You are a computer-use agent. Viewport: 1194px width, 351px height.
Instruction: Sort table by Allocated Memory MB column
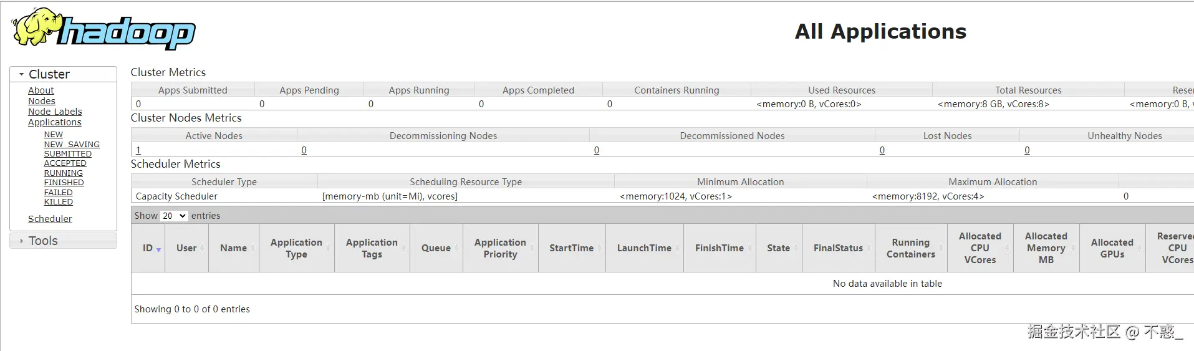[1046, 248]
